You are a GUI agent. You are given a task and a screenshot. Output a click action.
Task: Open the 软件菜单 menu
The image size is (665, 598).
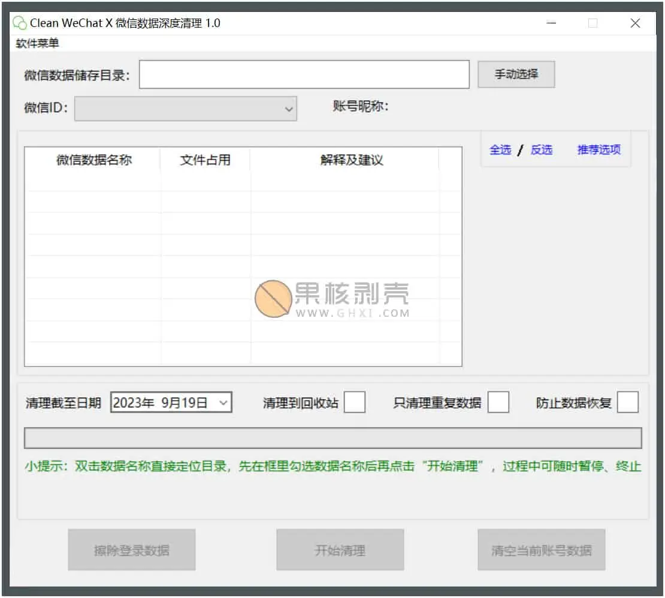tap(37, 43)
